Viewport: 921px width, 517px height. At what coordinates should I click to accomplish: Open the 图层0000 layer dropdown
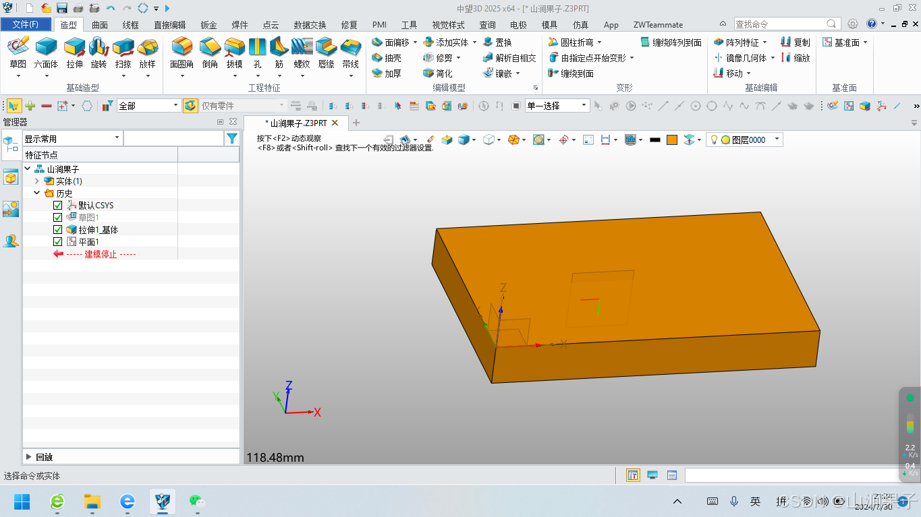(x=744, y=140)
